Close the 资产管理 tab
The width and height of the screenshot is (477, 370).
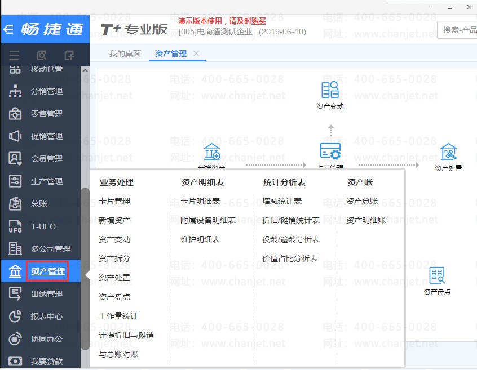click(x=196, y=54)
